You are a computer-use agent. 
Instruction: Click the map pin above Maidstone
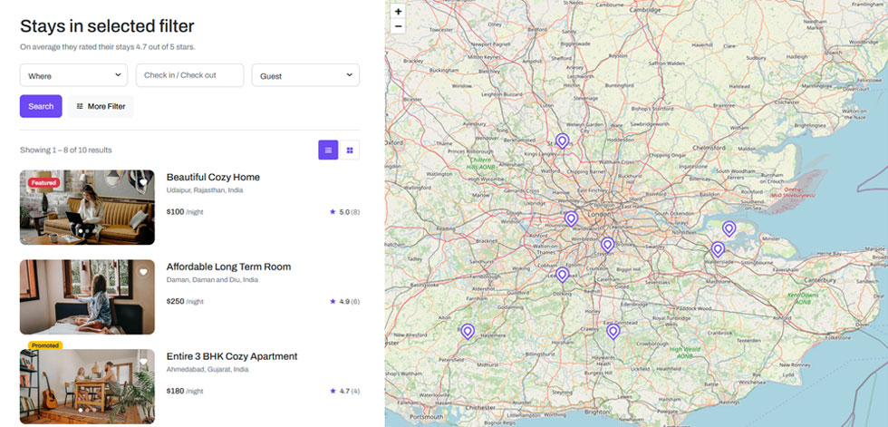(x=718, y=249)
